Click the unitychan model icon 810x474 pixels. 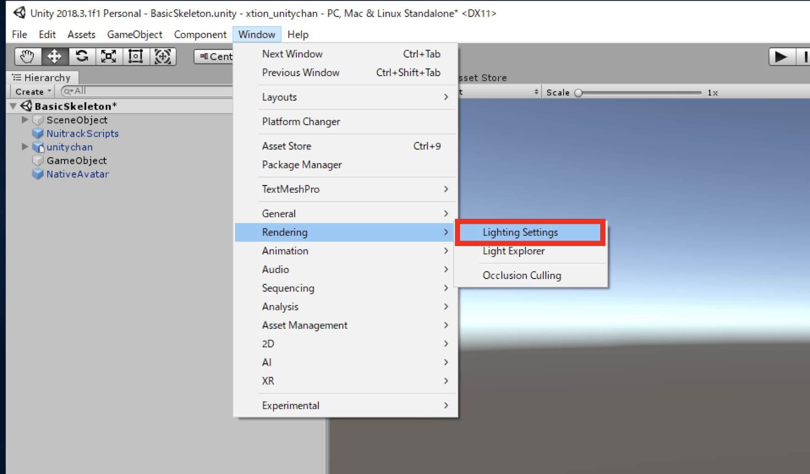click(38, 147)
